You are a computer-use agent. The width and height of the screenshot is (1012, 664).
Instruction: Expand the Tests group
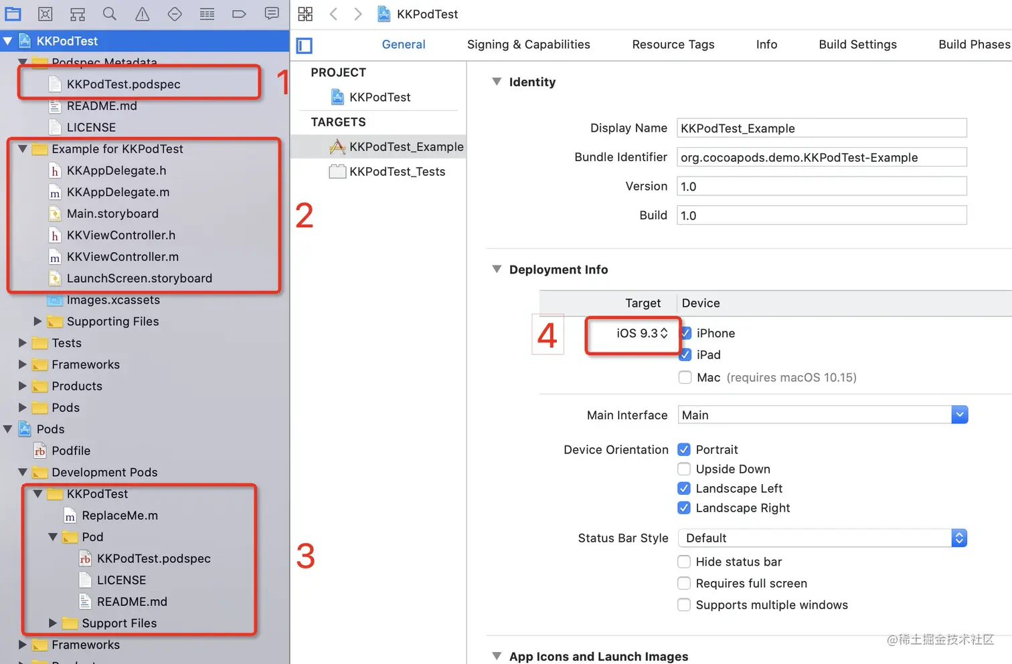23,342
